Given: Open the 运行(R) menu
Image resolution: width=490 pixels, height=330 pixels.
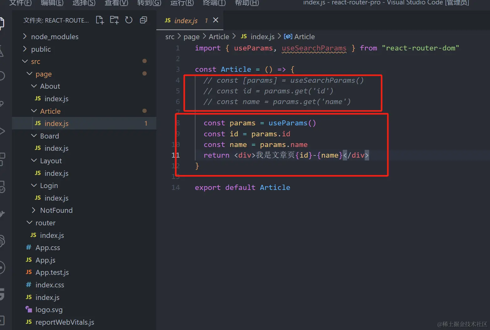Looking at the screenshot, I should pos(182,3).
